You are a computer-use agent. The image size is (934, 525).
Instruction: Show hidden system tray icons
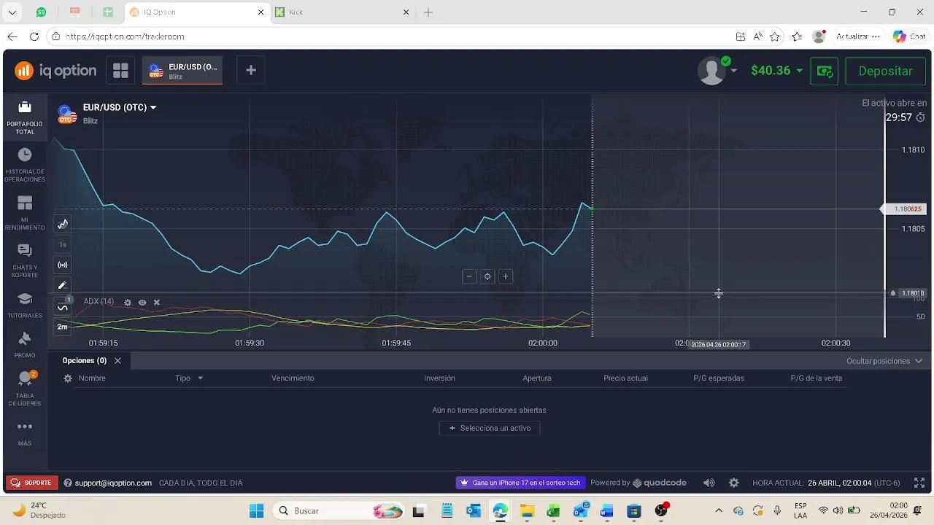click(719, 510)
